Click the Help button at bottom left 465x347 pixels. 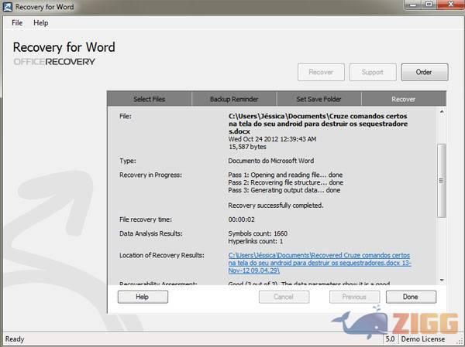point(142,297)
